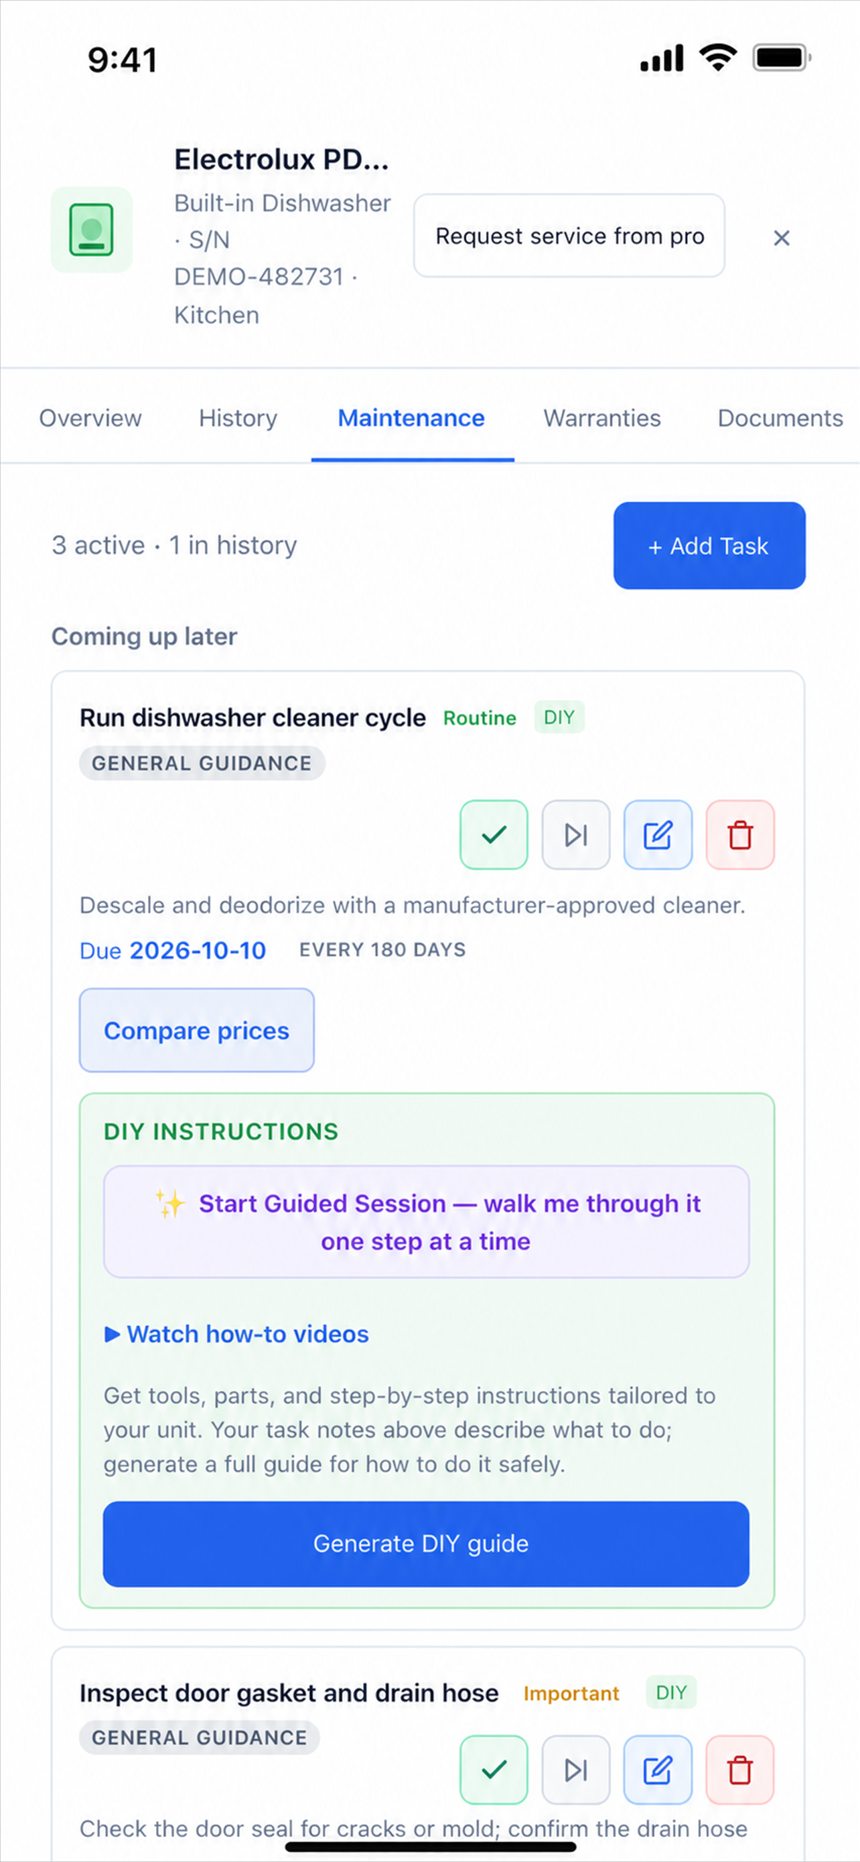Go to the Warranties tab
The image size is (860, 1862).
(602, 418)
